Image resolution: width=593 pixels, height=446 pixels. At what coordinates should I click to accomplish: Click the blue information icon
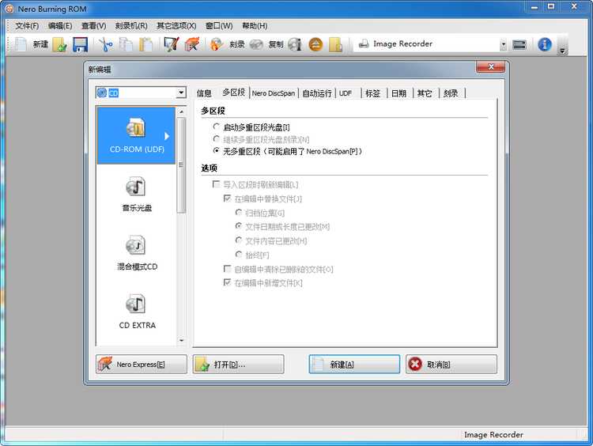pyautogui.click(x=545, y=44)
